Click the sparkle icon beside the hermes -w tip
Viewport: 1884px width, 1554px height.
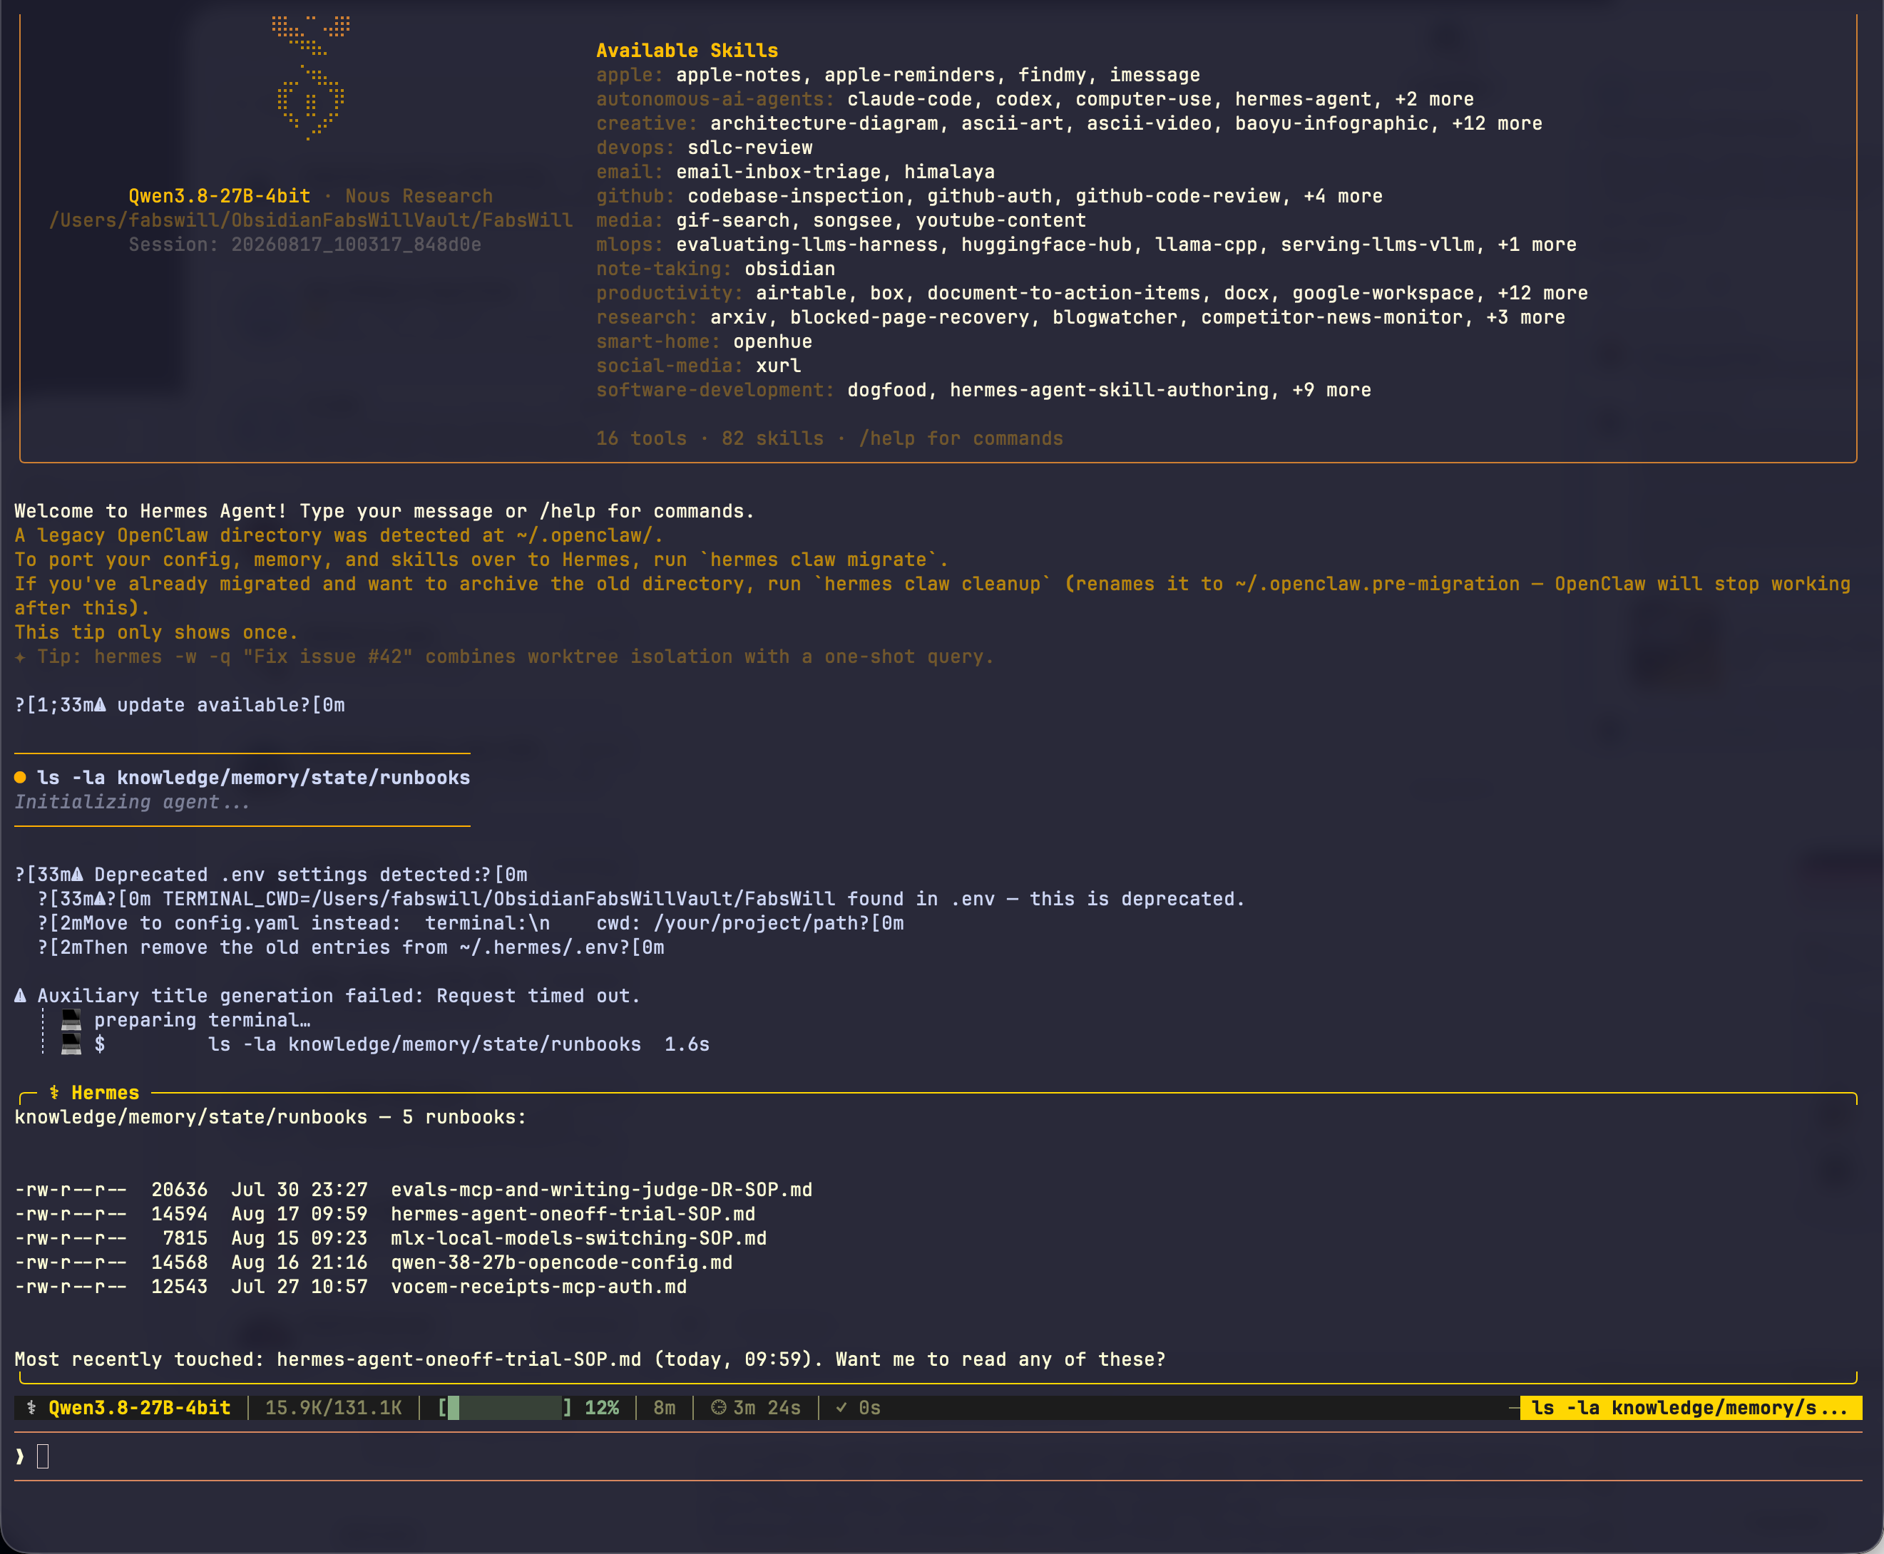pyautogui.click(x=20, y=656)
